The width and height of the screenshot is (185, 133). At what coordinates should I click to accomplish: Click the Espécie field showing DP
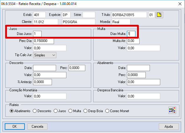click(x=66, y=15)
